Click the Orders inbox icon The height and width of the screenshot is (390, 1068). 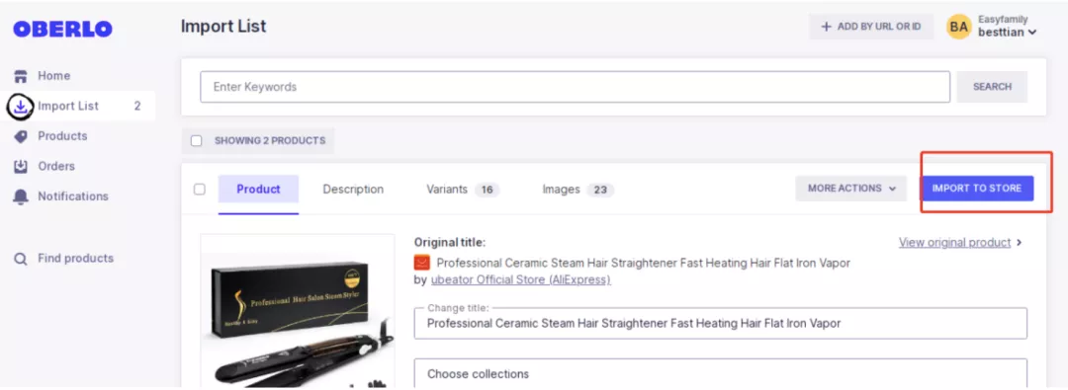coord(21,166)
